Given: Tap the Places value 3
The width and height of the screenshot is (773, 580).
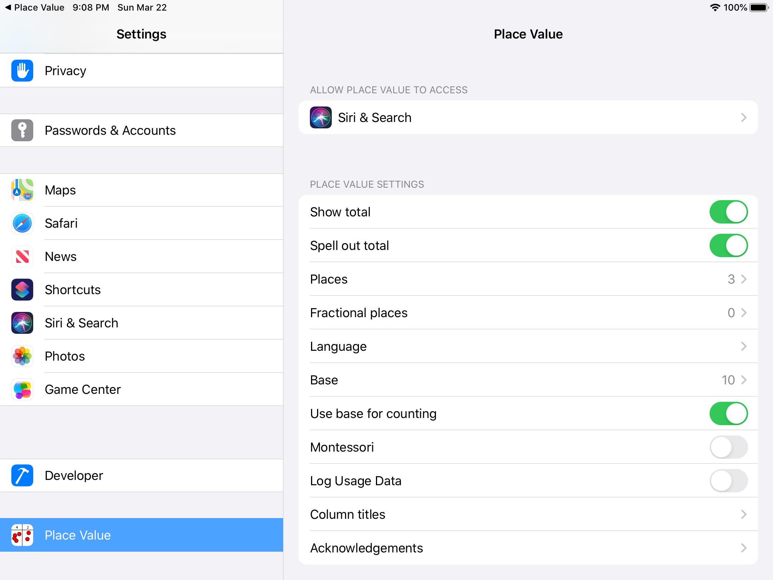Looking at the screenshot, I should tap(731, 279).
